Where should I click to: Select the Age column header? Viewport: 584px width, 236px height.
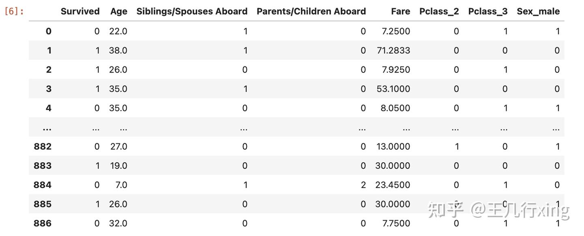tap(119, 12)
